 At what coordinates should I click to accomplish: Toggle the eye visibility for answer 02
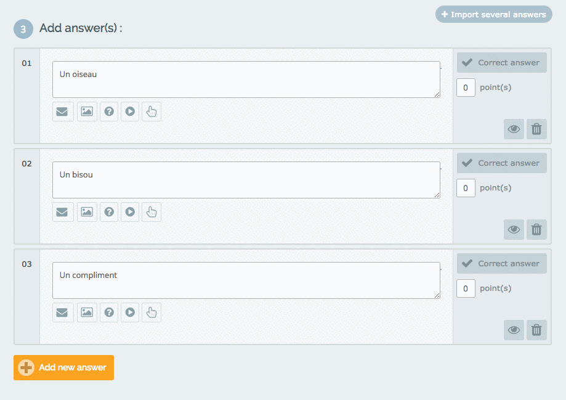[514, 229]
